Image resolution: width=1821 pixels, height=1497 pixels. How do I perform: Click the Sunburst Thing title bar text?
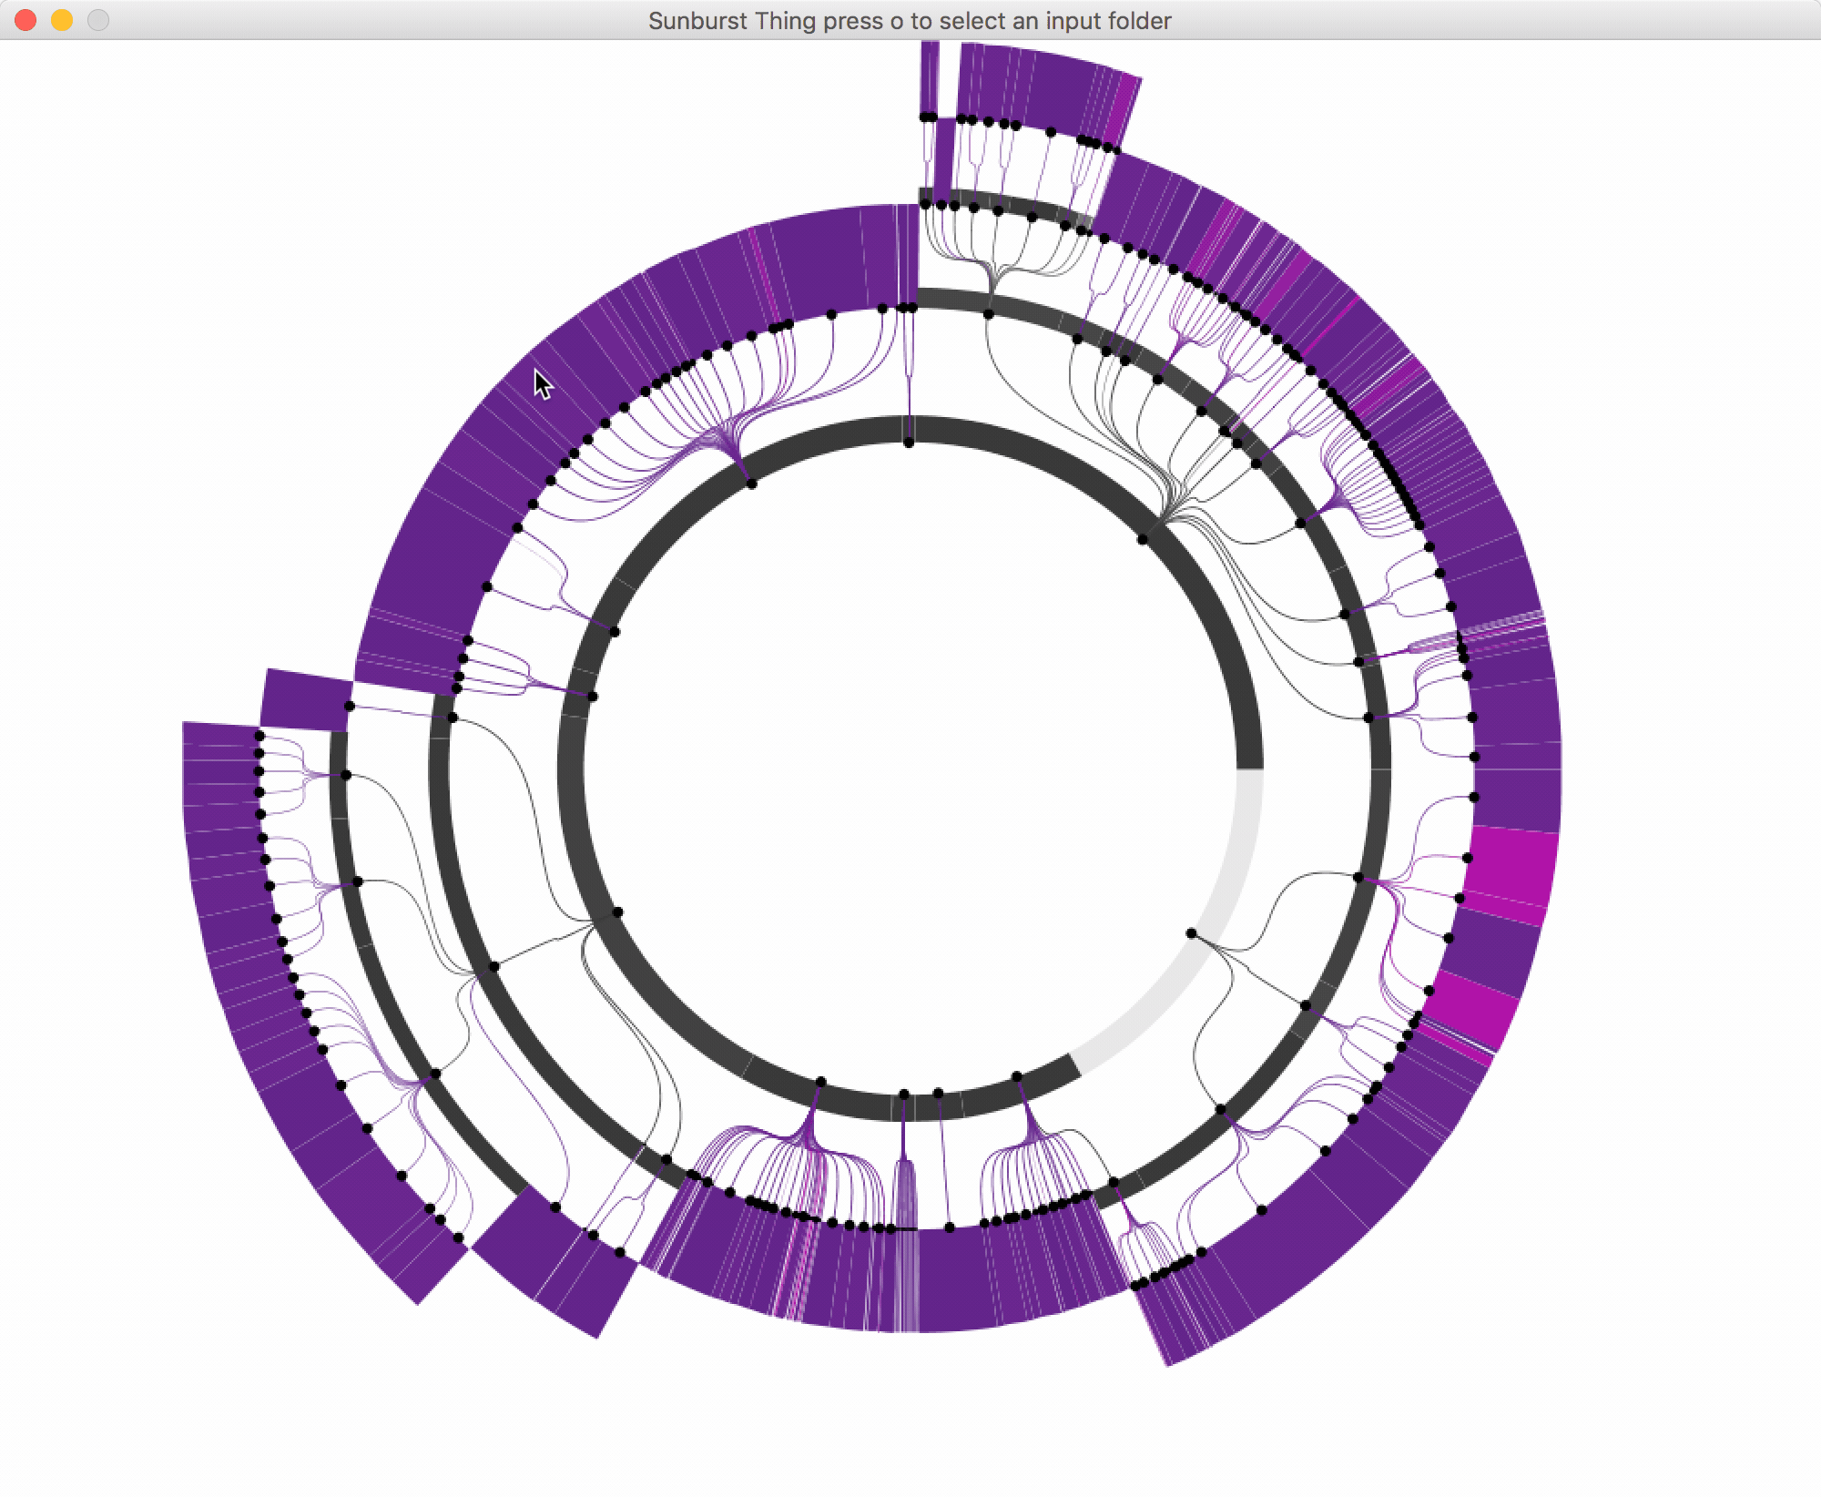[x=910, y=20]
